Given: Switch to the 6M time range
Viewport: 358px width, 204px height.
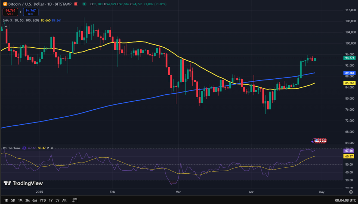Looking at the screenshot, I should pos(35,201).
